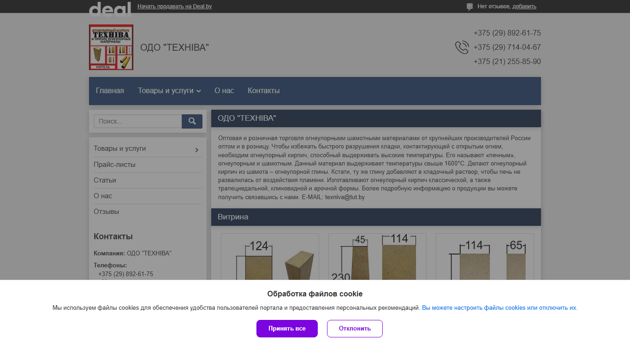The width and height of the screenshot is (630, 354).
Task: Open the brick thumbnail labeled 114 and 65
Action: (485, 257)
